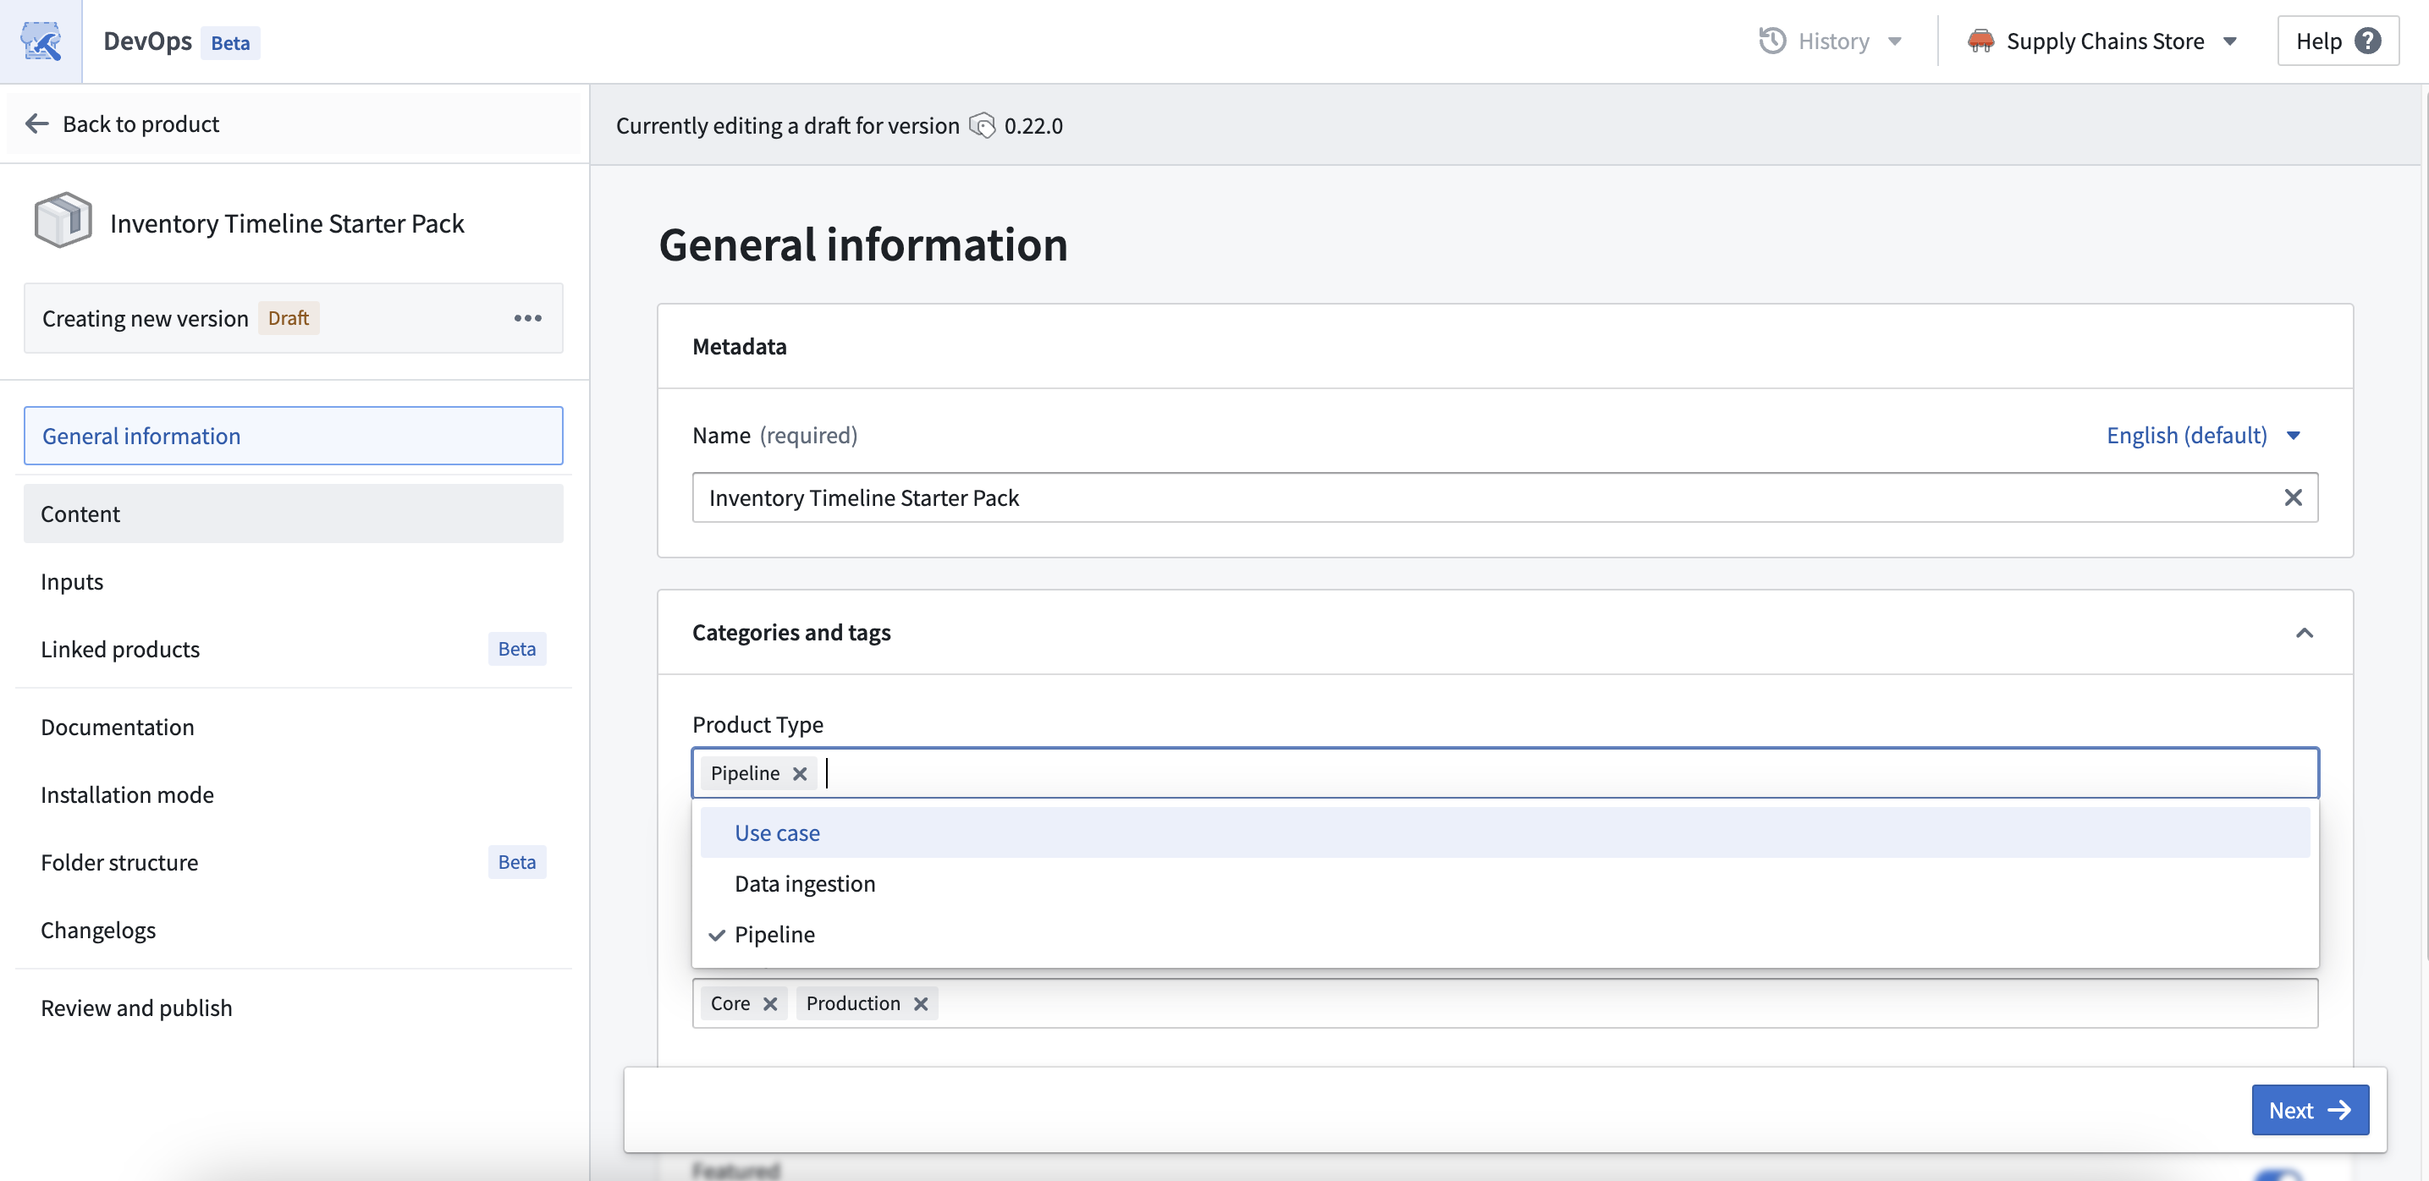This screenshot has width=2429, height=1181.
Task: Go to the Content section
Action: pos(293,514)
